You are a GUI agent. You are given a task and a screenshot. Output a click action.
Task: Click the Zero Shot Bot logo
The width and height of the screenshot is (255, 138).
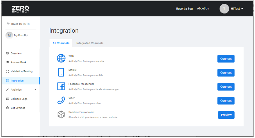pos(20,9)
